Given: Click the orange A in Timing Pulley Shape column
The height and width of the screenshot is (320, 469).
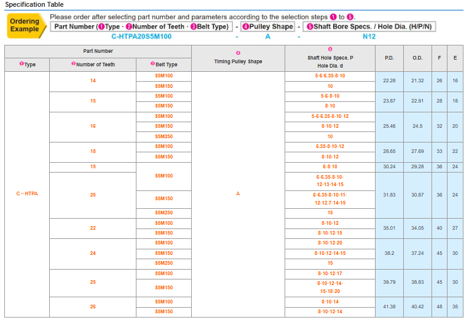Looking at the screenshot, I should point(238,194).
